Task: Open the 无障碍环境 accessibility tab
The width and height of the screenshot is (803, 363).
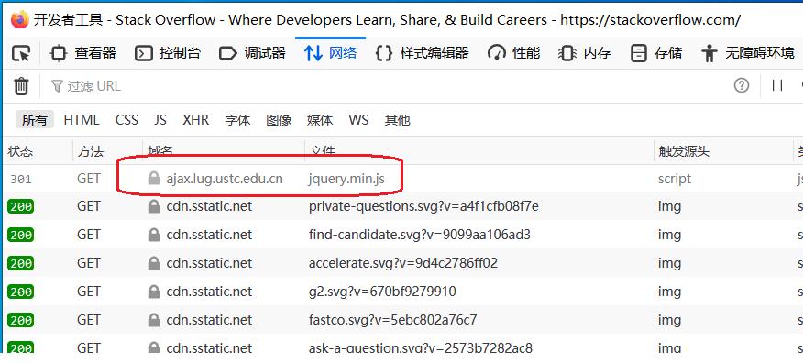Action: pos(748,53)
